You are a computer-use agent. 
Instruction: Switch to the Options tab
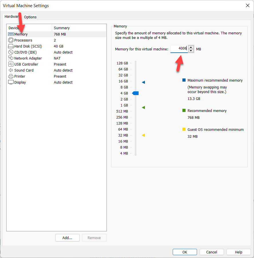[30, 17]
